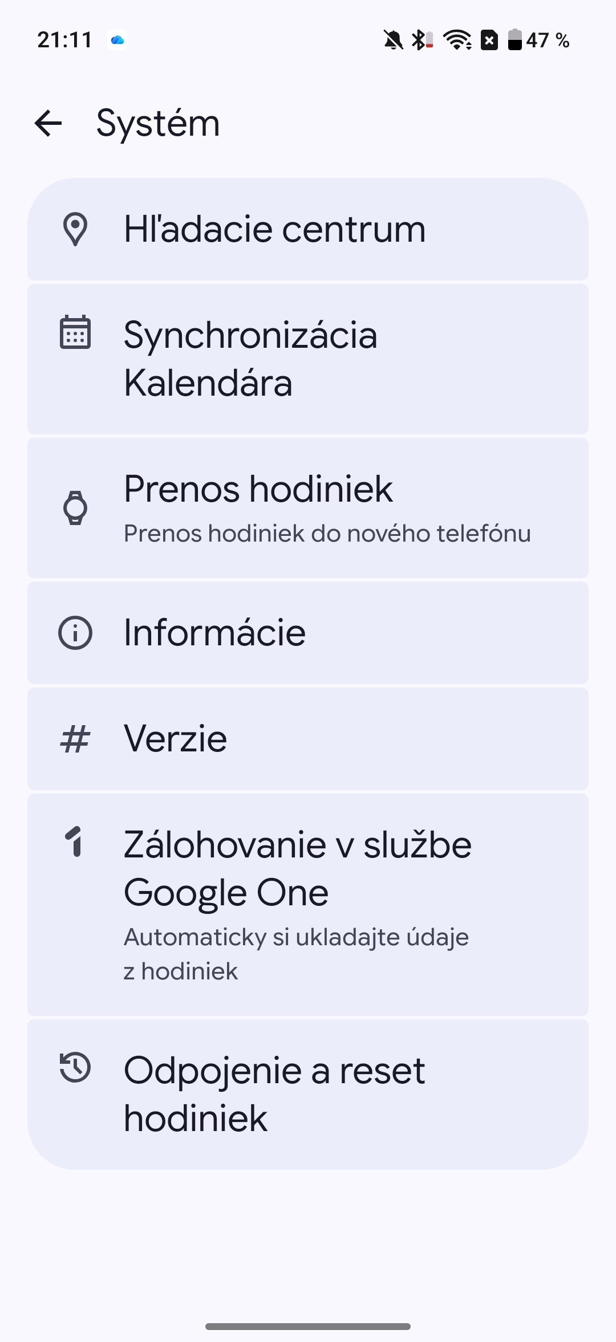The width and height of the screenshot is (616, 1342).
Task: Tap the watch transfer icon
Action: (x=75, y=507)
